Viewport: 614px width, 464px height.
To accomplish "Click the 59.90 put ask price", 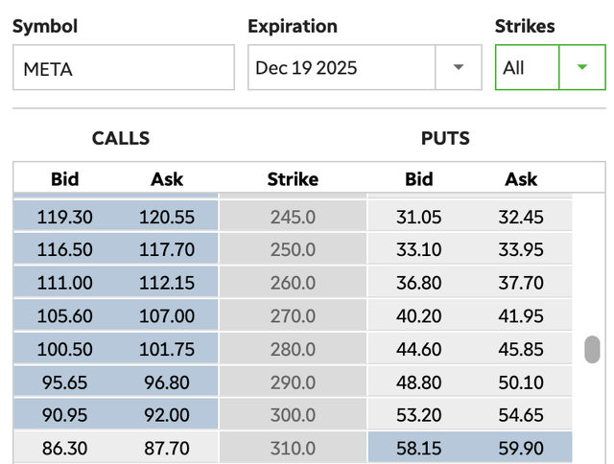I will pos(521,447).
